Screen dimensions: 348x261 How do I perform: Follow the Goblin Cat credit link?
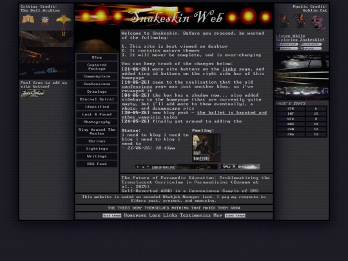coord(314,10)
